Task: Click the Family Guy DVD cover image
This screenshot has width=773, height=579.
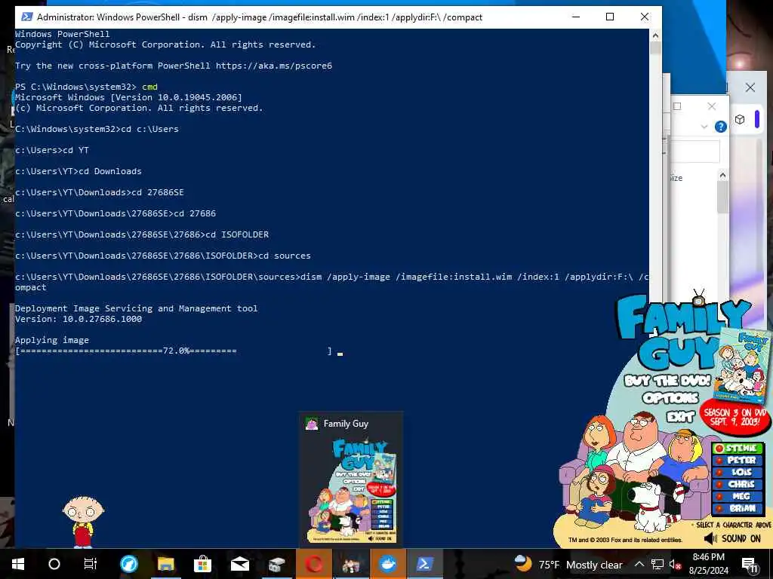Action: 743,365
